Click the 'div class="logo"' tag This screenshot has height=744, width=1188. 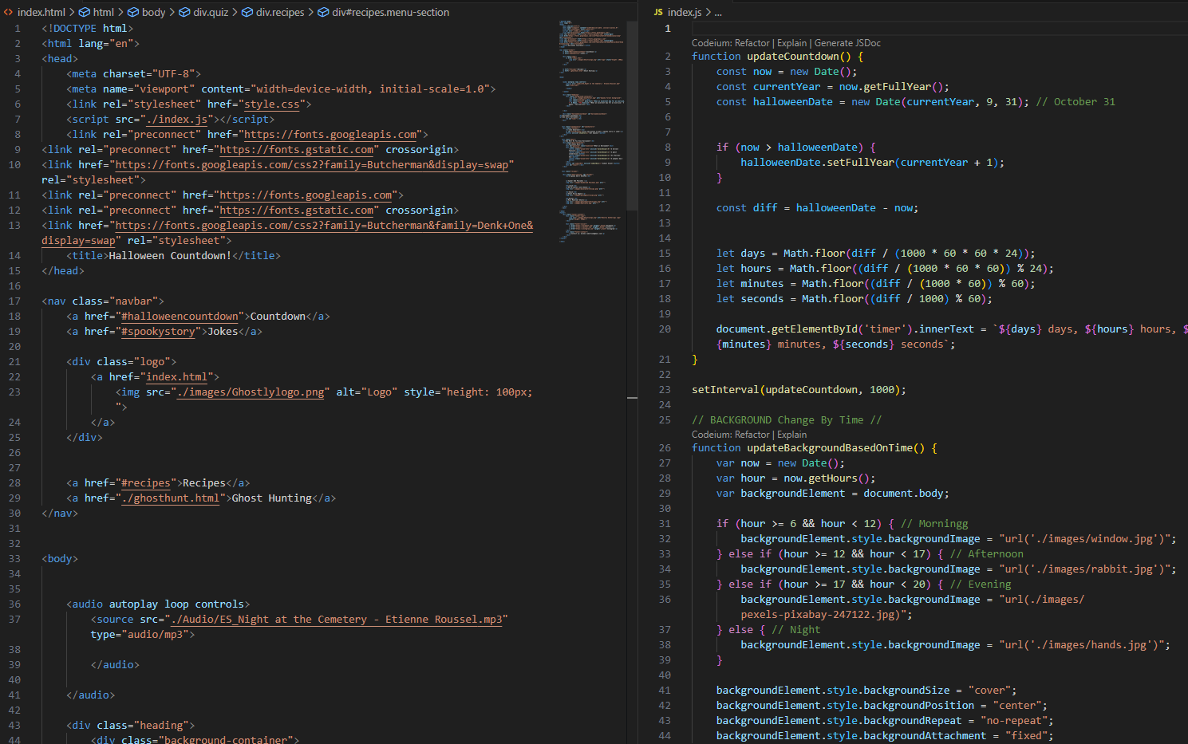(121, 362)
